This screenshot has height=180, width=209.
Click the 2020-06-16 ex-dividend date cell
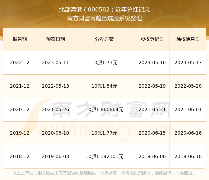(x=188, y=133)
